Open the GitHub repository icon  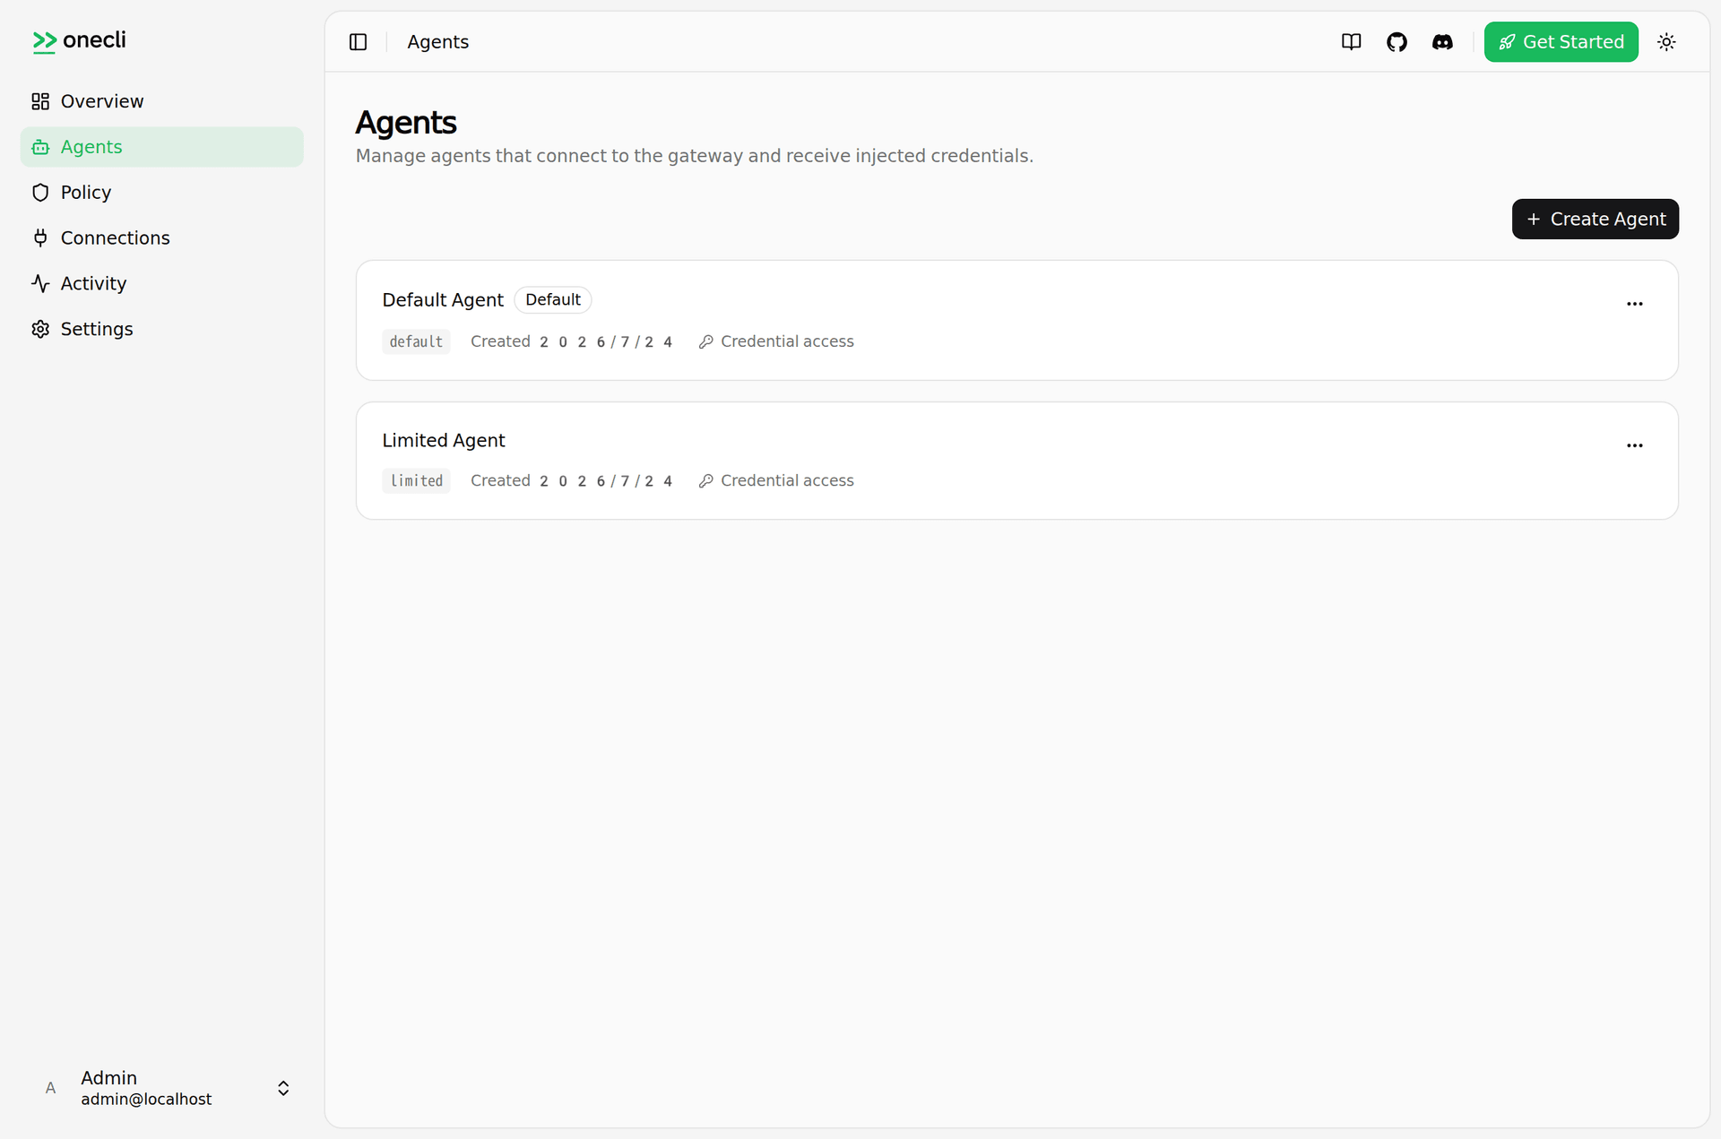(x=1397, y=42)
